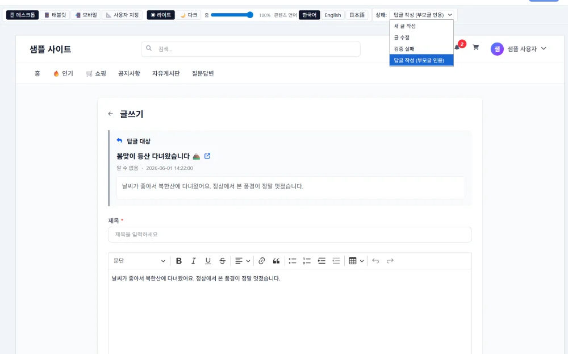Viewport: 568px width, 354px height.
Task: Increase indent in the editor
Action: coord(321,261)
